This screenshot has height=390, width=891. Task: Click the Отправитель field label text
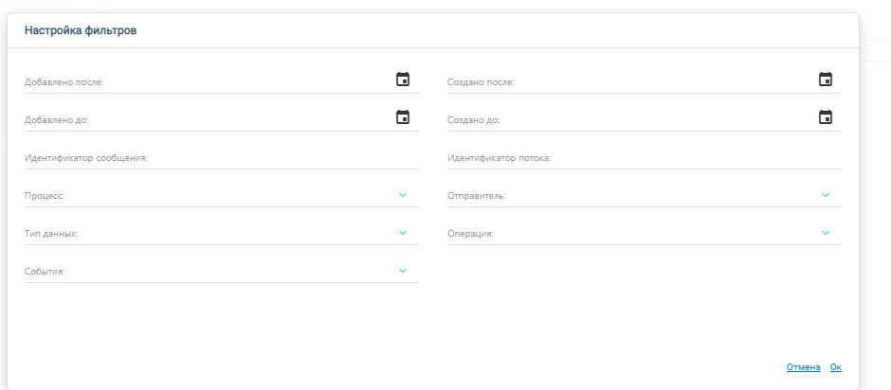[x=476, y=196]
